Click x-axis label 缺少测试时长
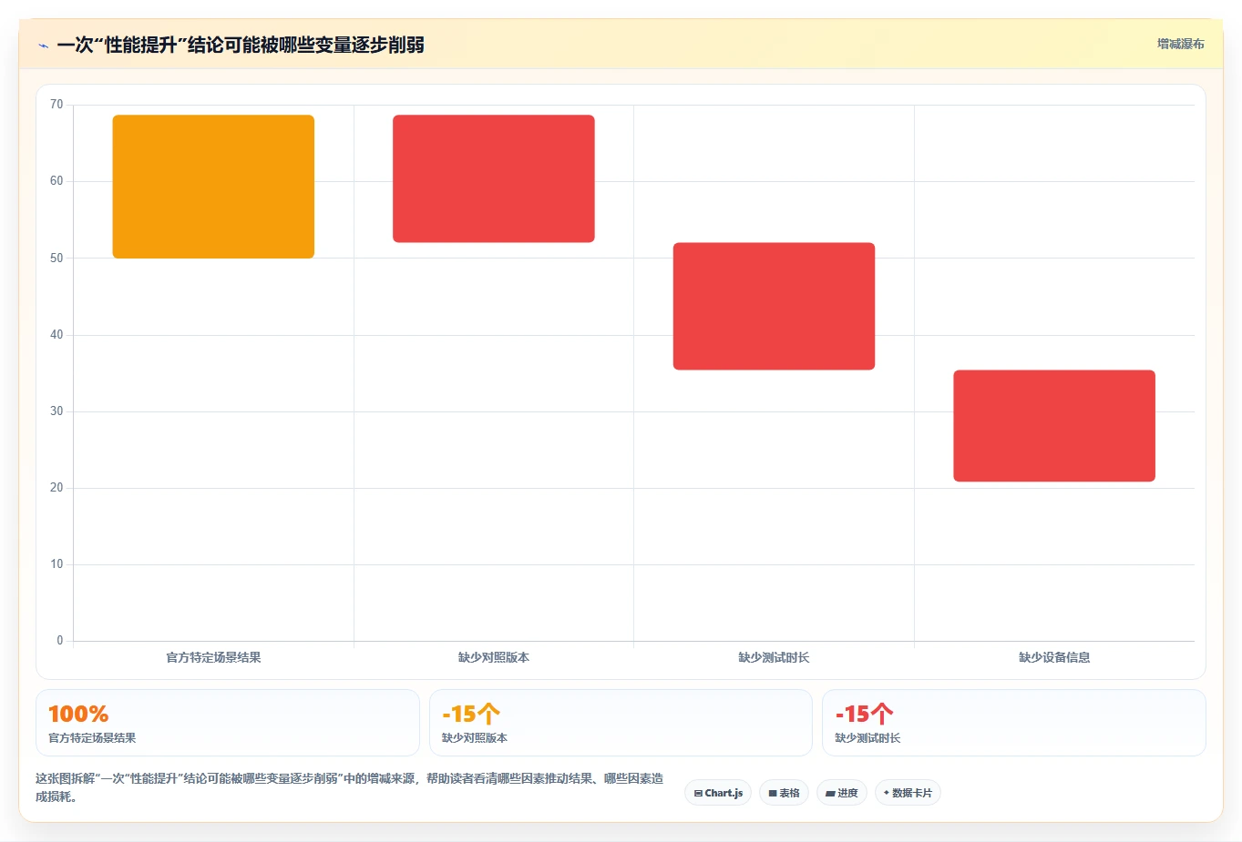Image resolution: width=1242 pixels, height=842 pixels. pyautogui.click(x=774, y=657)
